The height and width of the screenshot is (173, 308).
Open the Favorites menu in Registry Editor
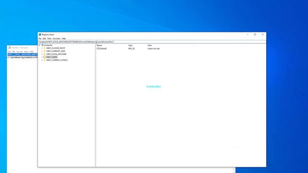(x=56, y=38)
